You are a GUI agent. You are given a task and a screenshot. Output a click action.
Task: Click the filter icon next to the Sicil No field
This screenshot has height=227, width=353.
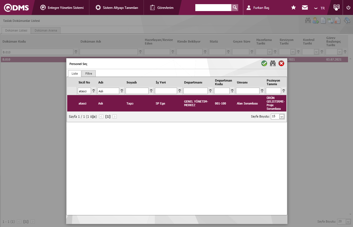click(94, 91)
